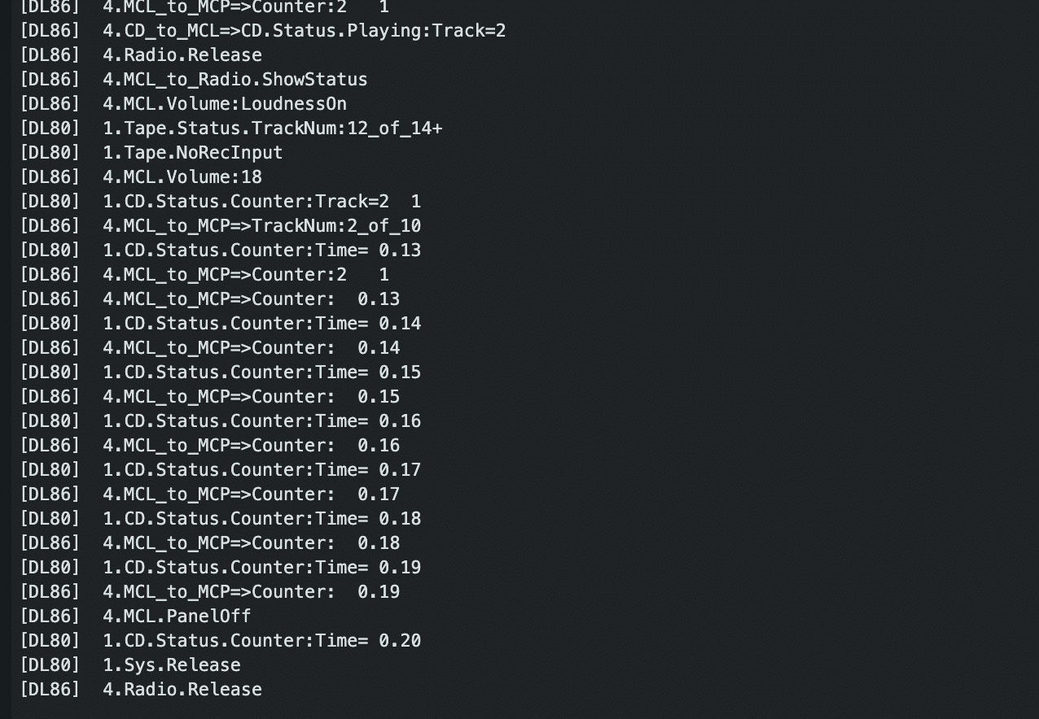This screenshot has width=1039, height=719.
Task: Click the [DL86] tag before MCL.PanelOff
Action: click(50, 617)
